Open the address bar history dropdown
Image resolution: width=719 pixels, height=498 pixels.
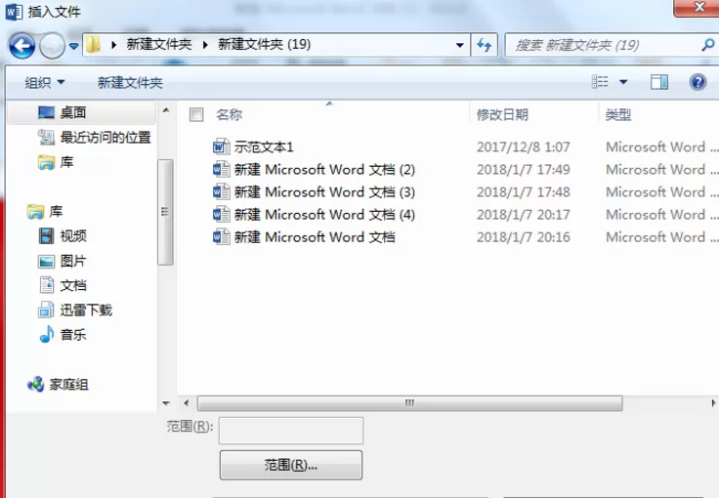click(459, 45)
